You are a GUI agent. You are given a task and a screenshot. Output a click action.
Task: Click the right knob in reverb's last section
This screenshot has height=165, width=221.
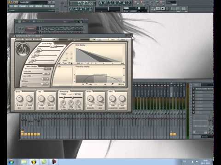[x=122, y=99]
